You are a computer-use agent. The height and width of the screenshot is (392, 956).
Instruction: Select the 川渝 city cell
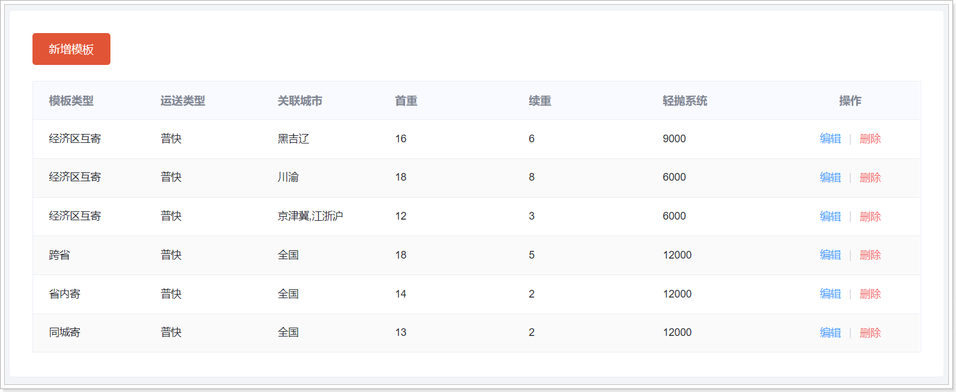click(x=288, y=177)
